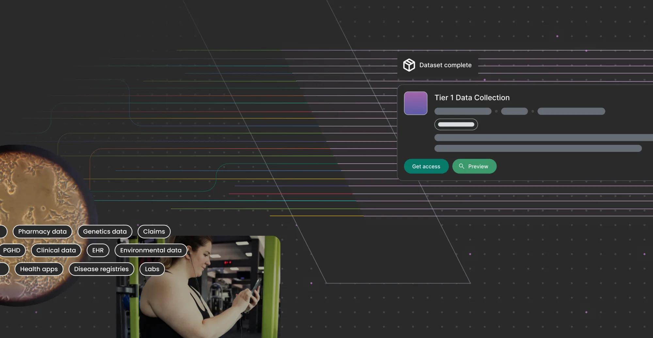Enable the EHR data source chip
Screen dimensions: 653x338
coord(98,250)
